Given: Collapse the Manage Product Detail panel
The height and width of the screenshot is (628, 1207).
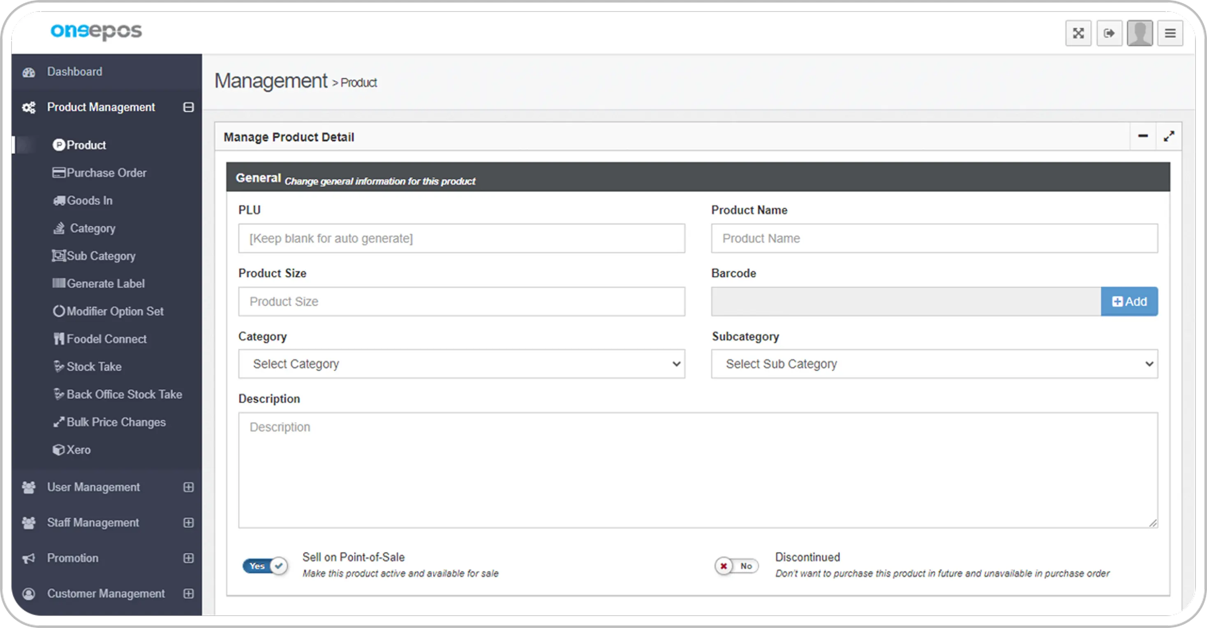Looking at the screenshot, I should click(1143, 136).
